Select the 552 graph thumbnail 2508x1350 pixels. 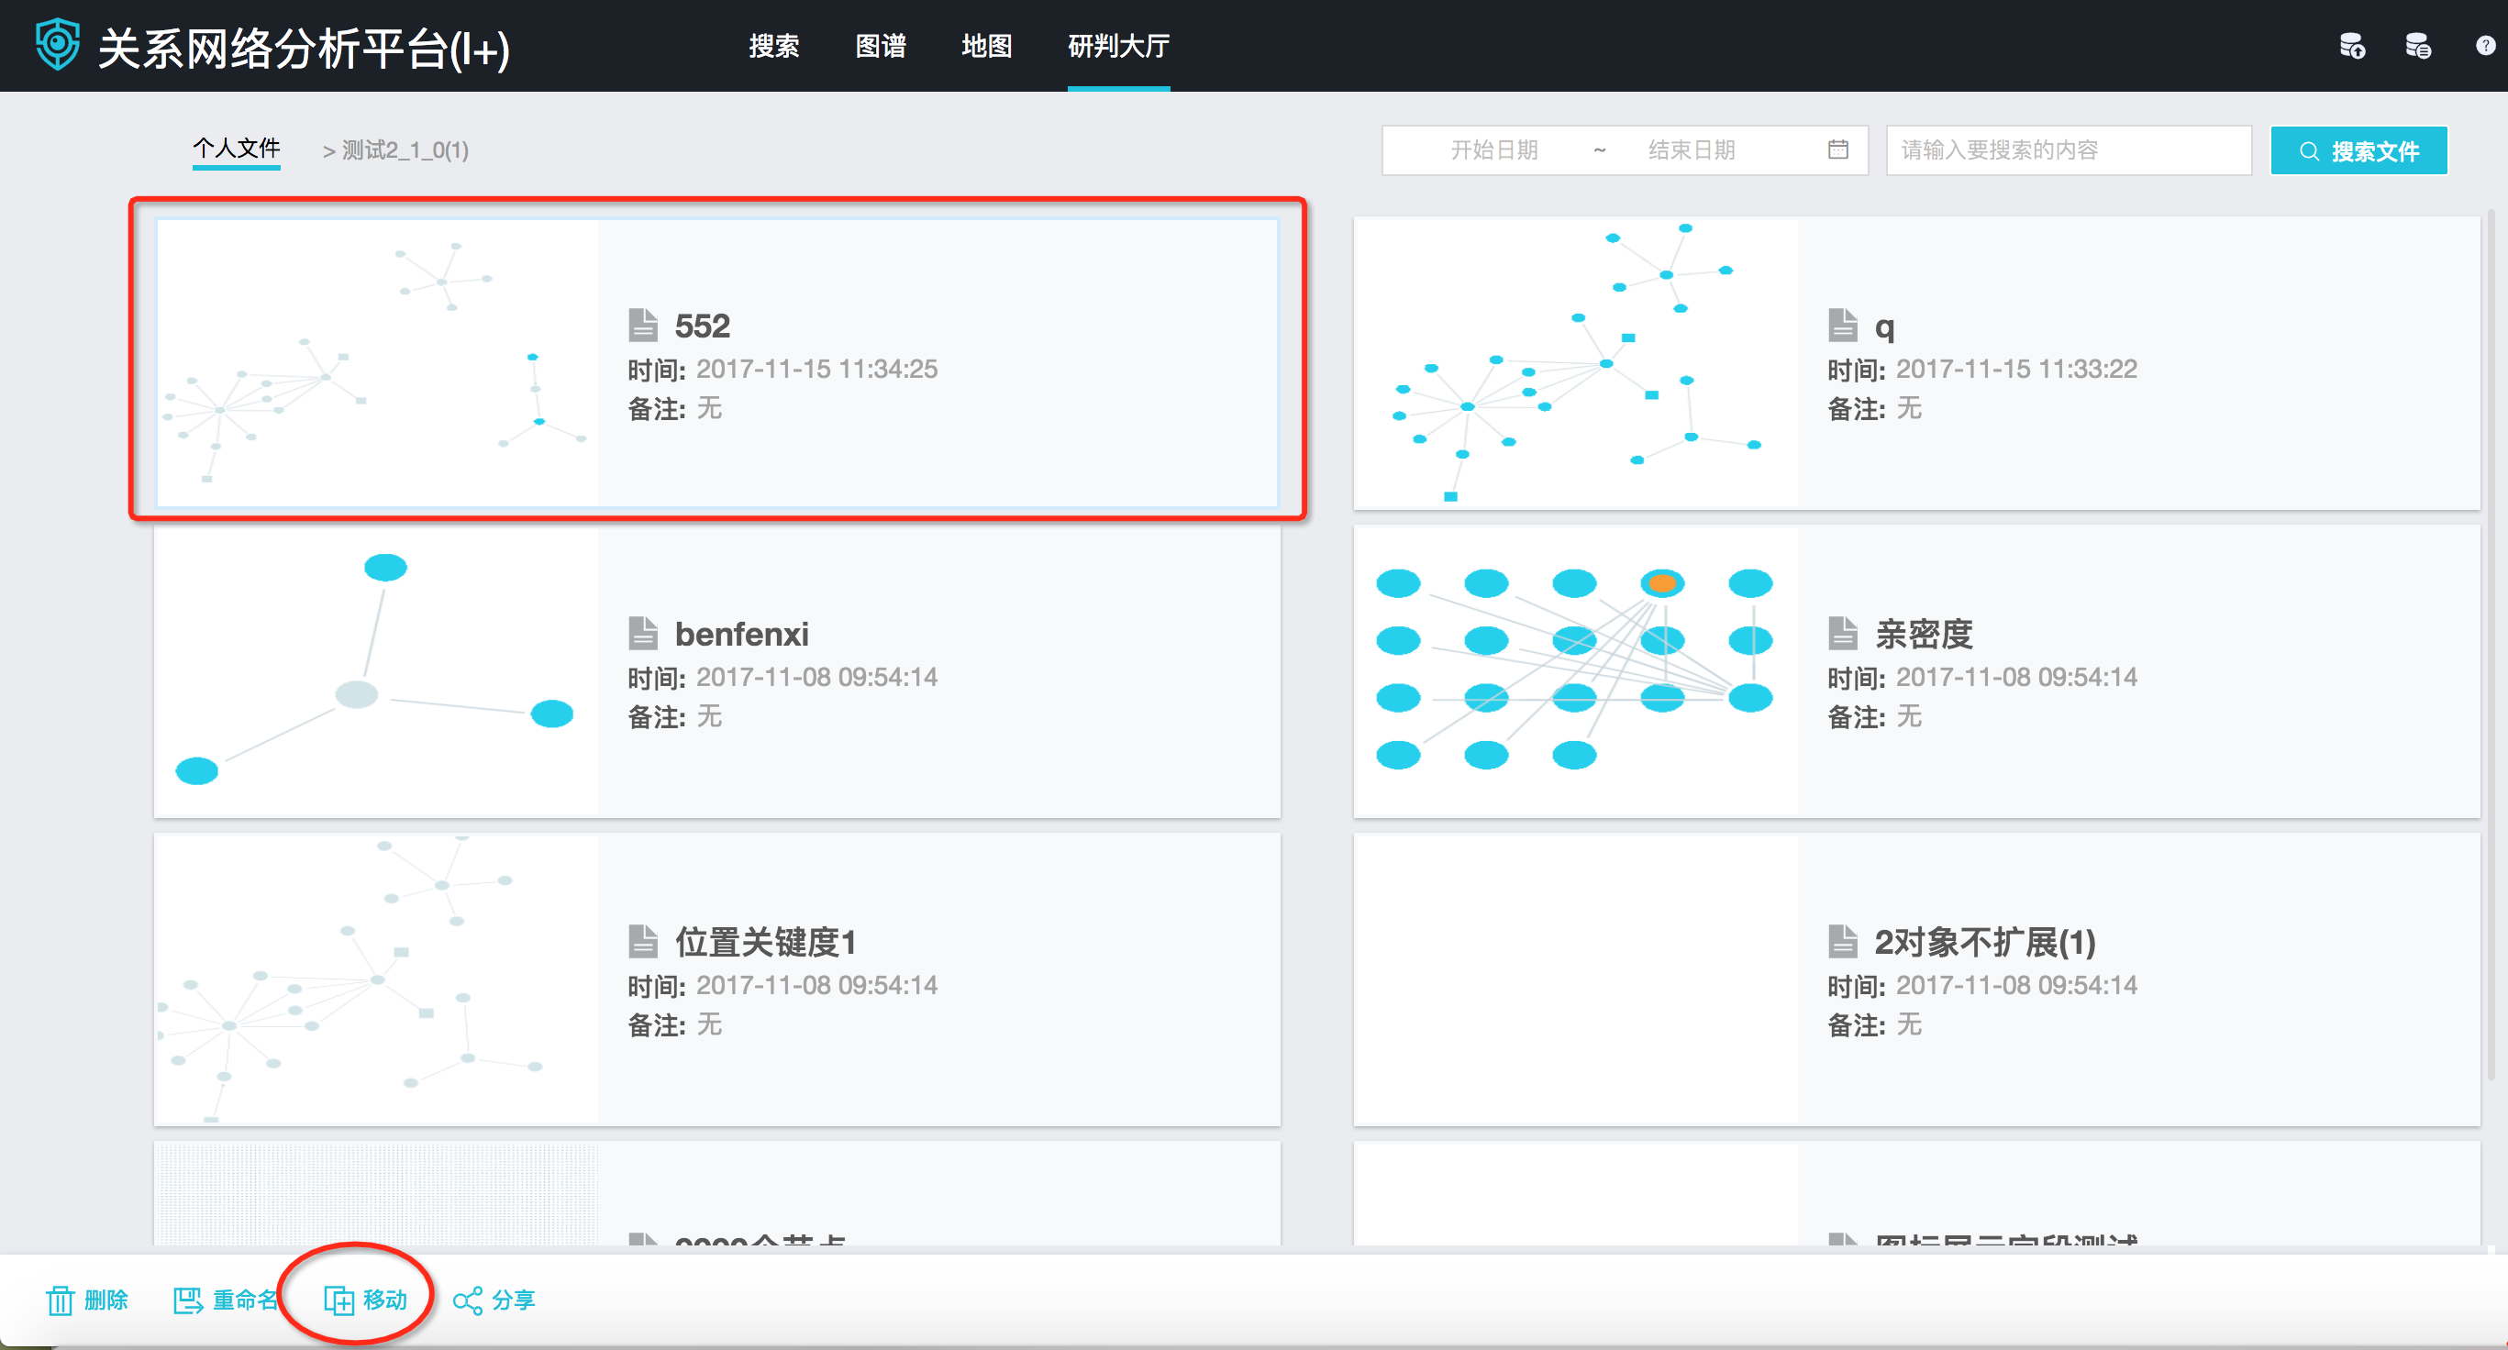coord(377,363)
